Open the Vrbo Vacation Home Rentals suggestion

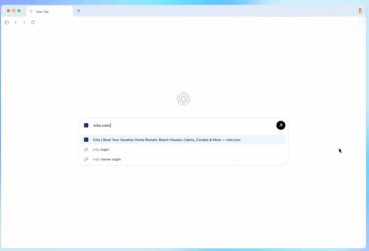[166, 140]
